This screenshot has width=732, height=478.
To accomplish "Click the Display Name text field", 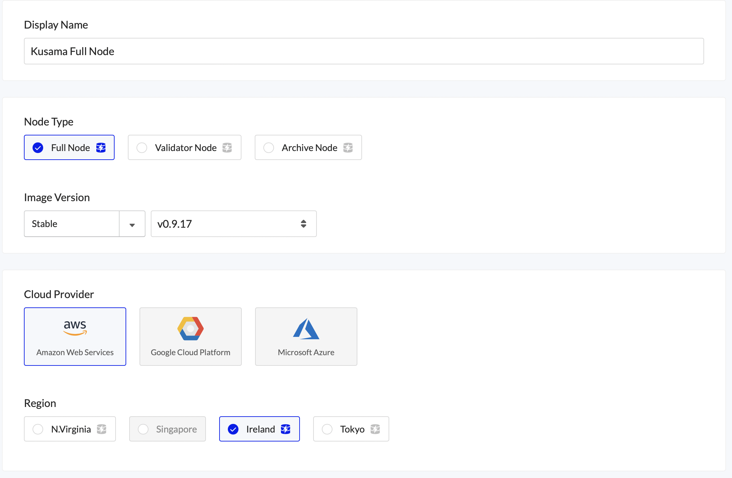I will (x=364, y=51).
